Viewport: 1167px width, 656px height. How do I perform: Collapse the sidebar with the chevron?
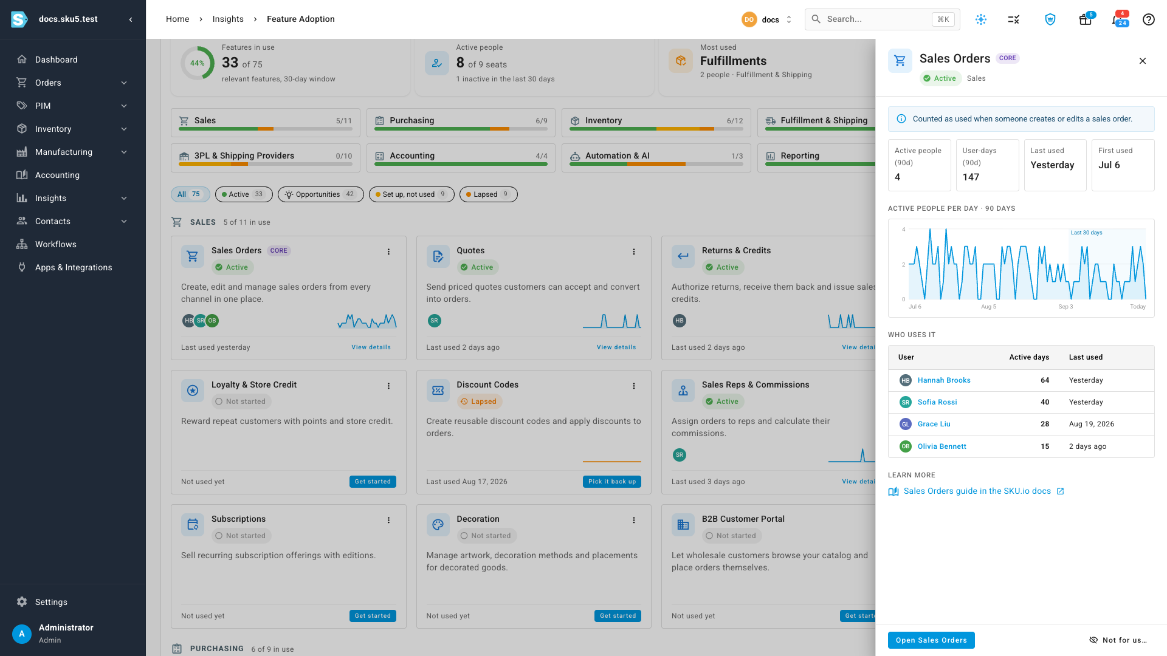pos(131,19)
